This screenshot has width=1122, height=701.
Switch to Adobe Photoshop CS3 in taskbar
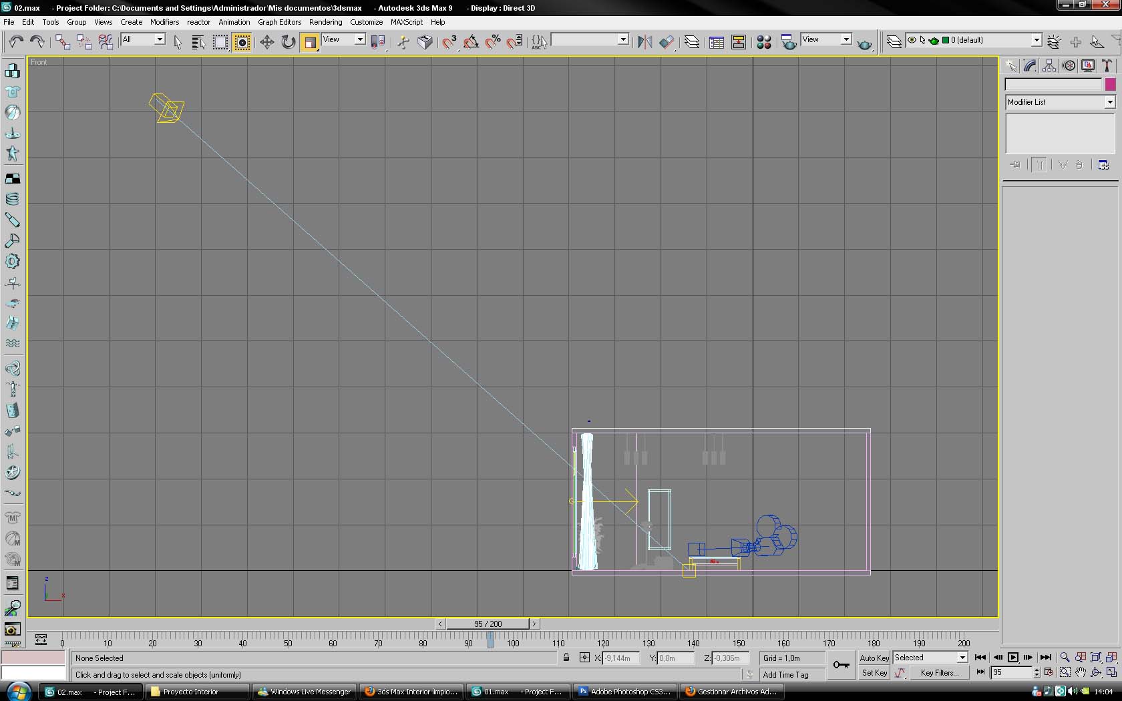tap(624, 692)
